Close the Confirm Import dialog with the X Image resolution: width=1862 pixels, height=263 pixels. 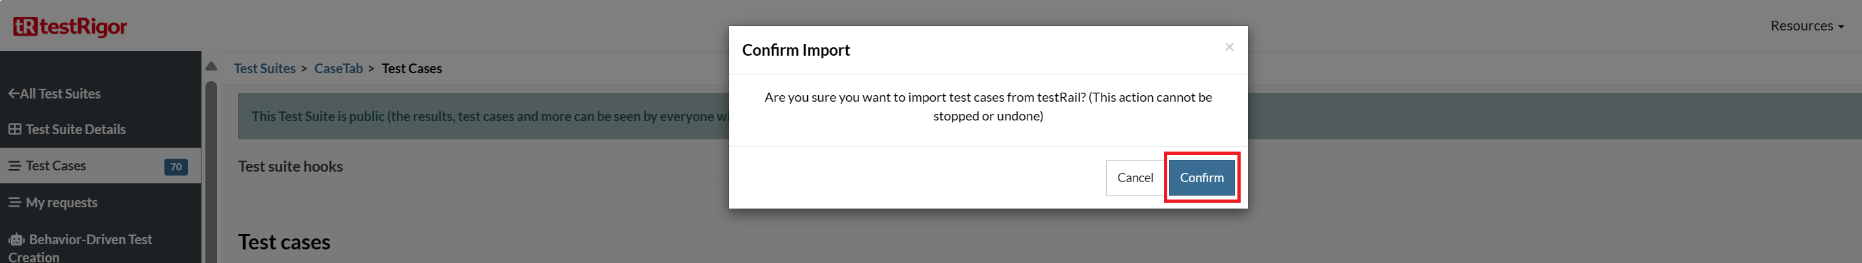pyautogui.click(x=1229, y=47)
